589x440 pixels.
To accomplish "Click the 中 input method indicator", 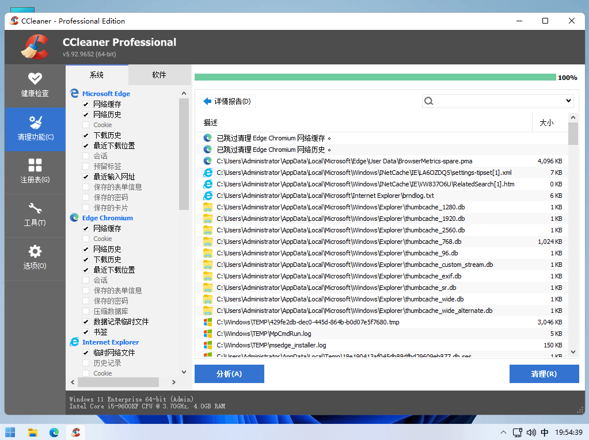I will click(x=544, y=433).
